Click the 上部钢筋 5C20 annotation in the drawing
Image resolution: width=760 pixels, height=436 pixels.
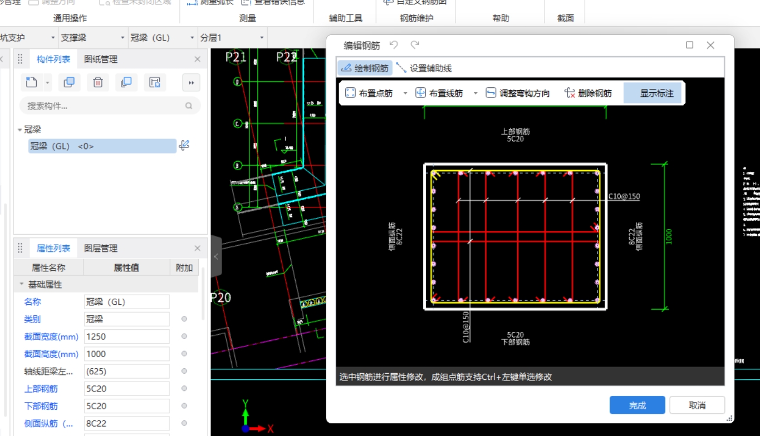click(515, 135)
